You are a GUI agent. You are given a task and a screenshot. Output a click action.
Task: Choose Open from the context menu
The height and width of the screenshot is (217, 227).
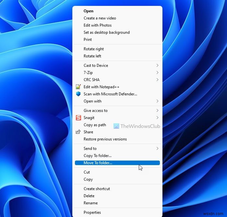point(117,11)
